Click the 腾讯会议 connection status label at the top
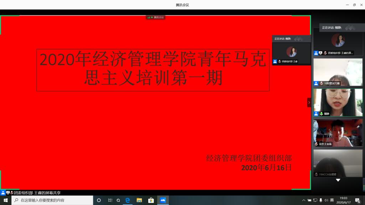Screen dimensions: 365x205 [156, 17]
